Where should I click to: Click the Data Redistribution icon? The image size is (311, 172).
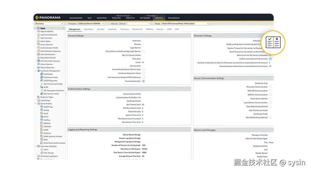click(38, 58)
